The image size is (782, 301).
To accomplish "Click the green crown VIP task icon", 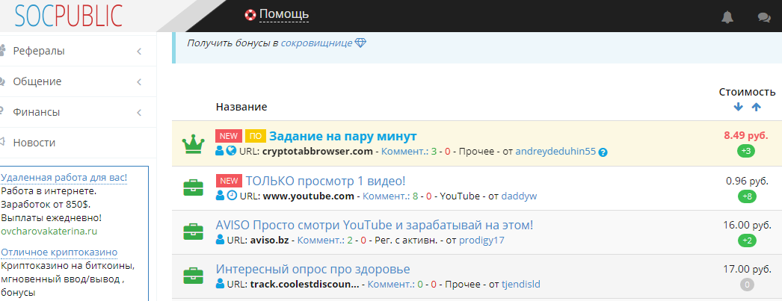I will pos(193,143).
